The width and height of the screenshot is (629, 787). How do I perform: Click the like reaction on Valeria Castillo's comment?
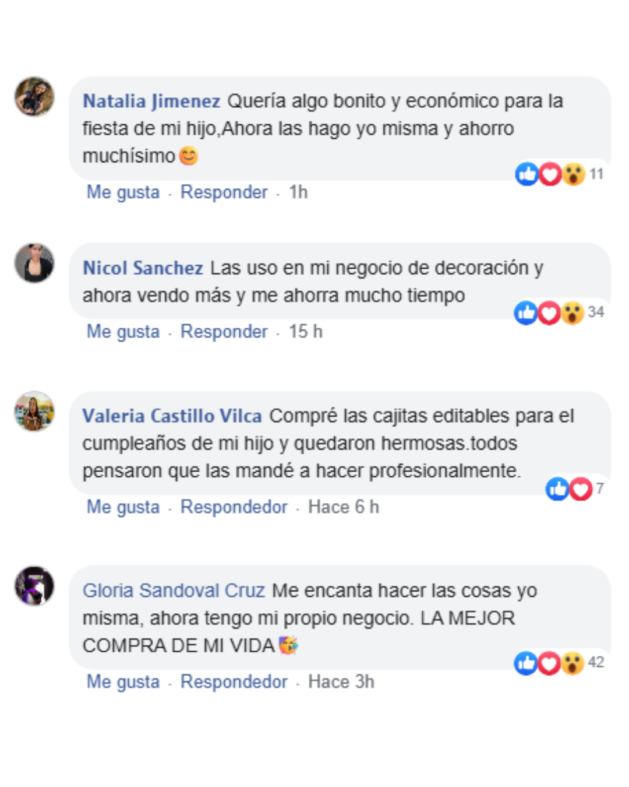click(557, 489)
